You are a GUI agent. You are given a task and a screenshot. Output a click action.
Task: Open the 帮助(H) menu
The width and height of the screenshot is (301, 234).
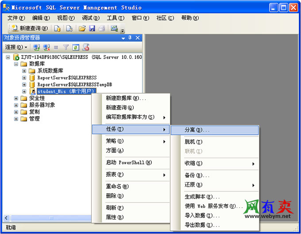coord(190,18)
